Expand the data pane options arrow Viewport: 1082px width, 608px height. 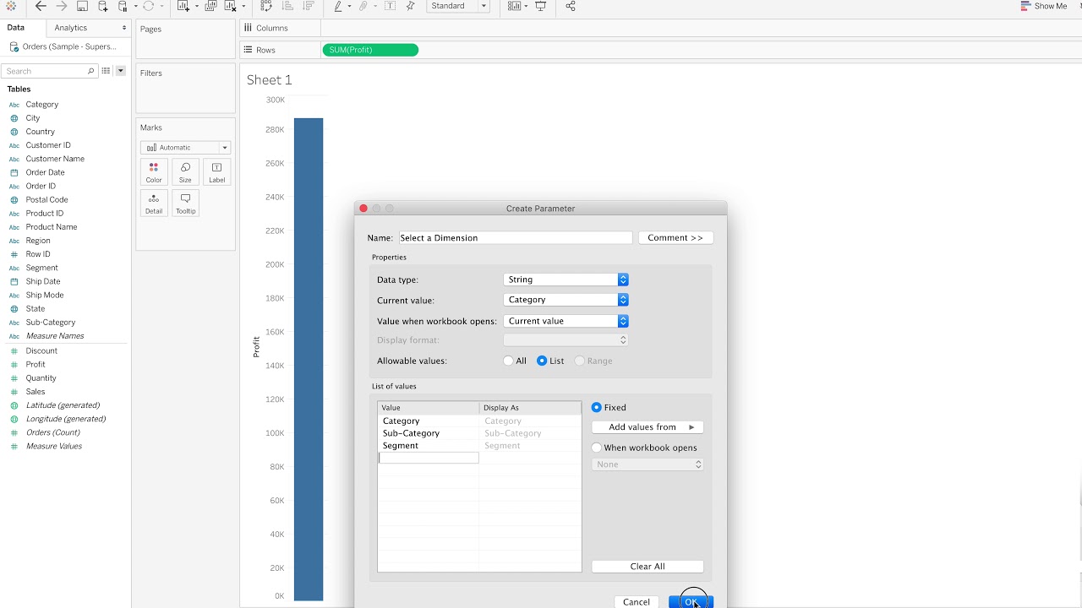coord(121,71)
